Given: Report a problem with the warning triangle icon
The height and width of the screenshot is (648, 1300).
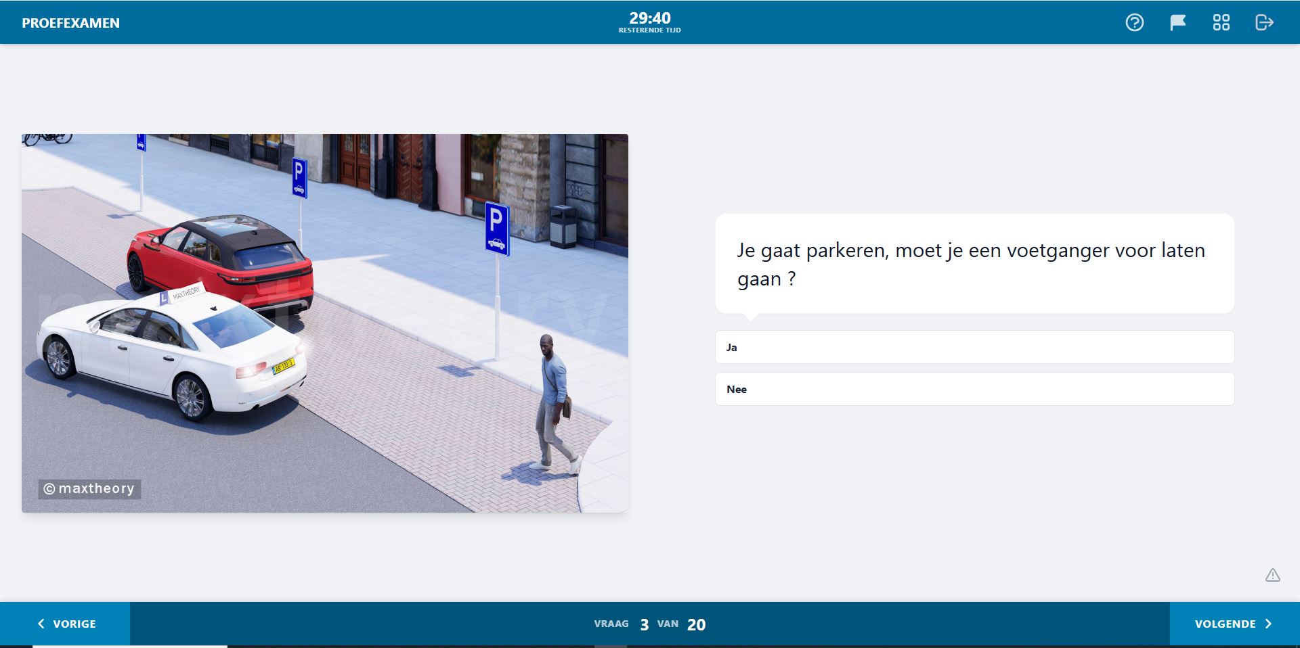Looking at the screenshot, I should click(1273, 575).
